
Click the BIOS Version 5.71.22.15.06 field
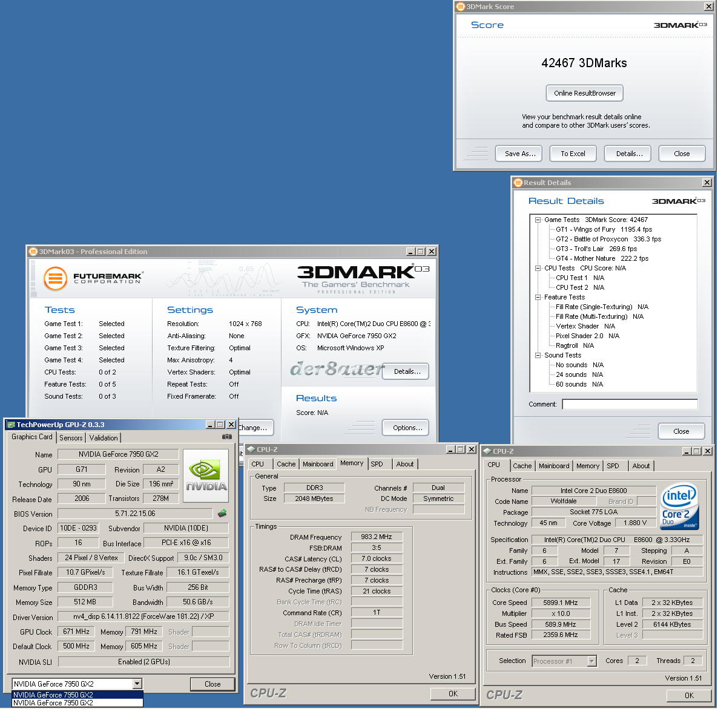pos(135,514)
